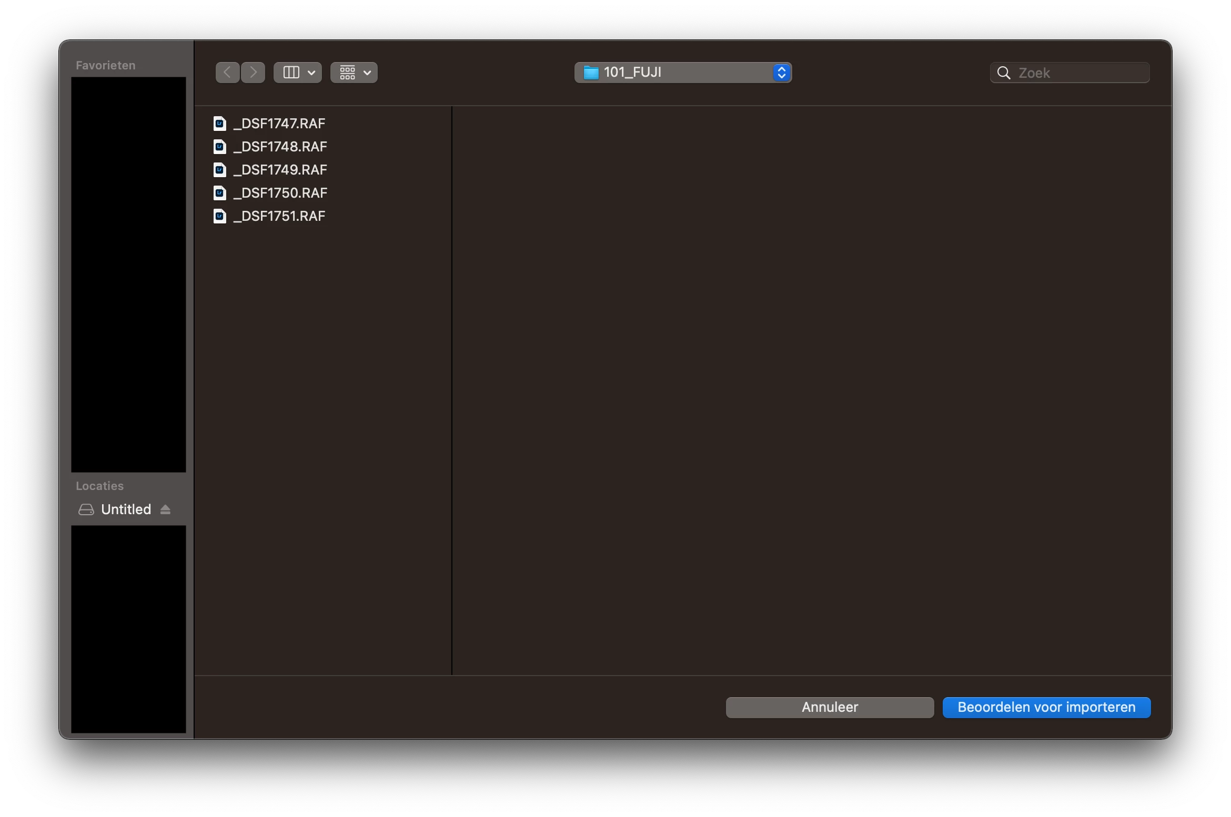Click the 101_FUJI folder icon
This screenshot has width=1231, height=817.
(x=591, y=73)
